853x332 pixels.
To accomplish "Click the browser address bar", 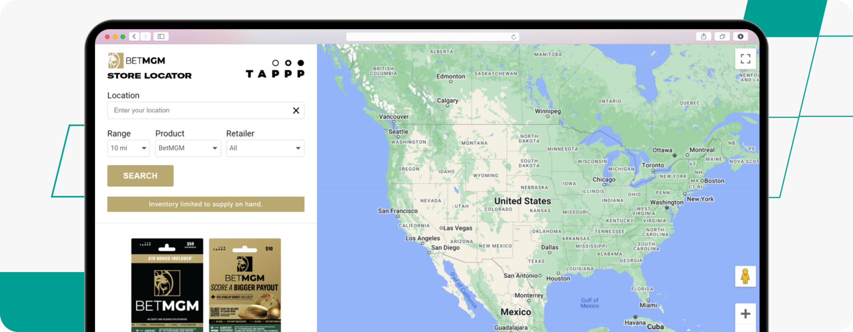I will click(432, 37).
